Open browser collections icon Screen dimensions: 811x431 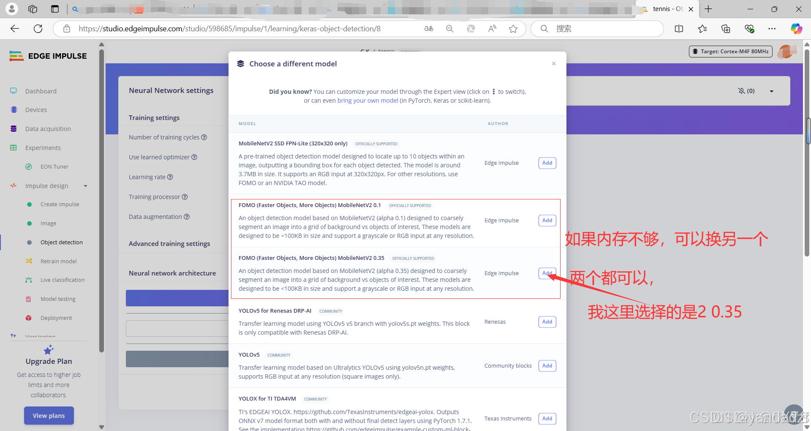(x=726, y=29)
